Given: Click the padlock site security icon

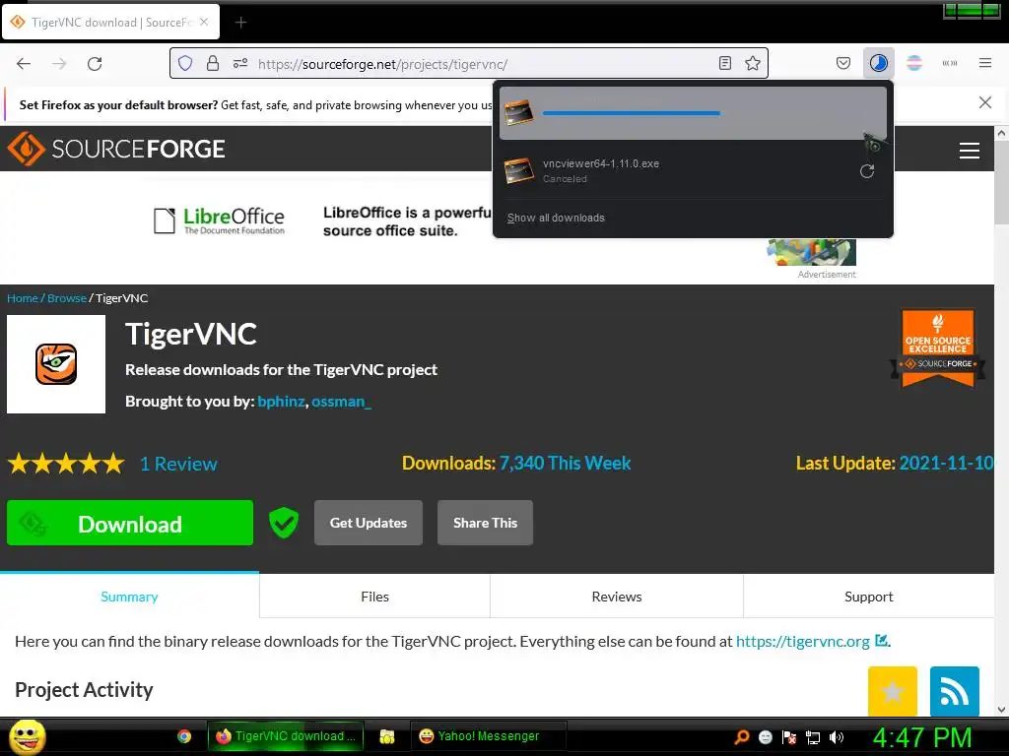Looking at the screenshot, I should coord(213,63).
